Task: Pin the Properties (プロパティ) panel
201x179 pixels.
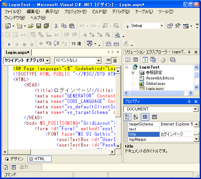Action: 189,102
